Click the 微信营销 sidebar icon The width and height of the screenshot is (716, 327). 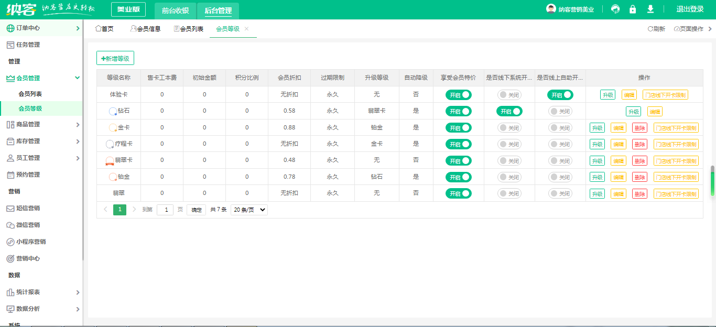tap(10, 225)
